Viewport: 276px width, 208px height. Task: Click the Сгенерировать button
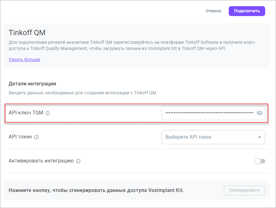[244, 190]
